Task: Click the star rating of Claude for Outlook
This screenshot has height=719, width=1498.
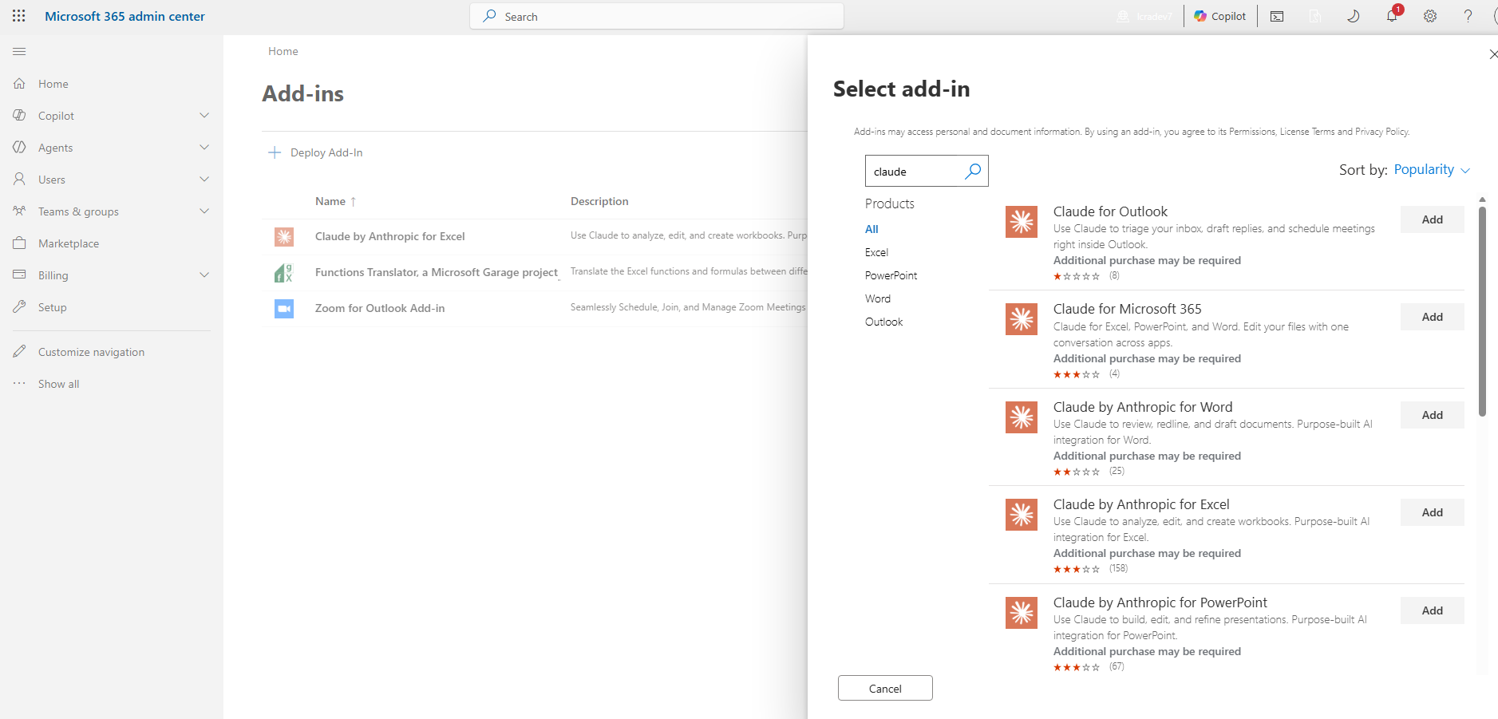Action: pos(1077,276)
